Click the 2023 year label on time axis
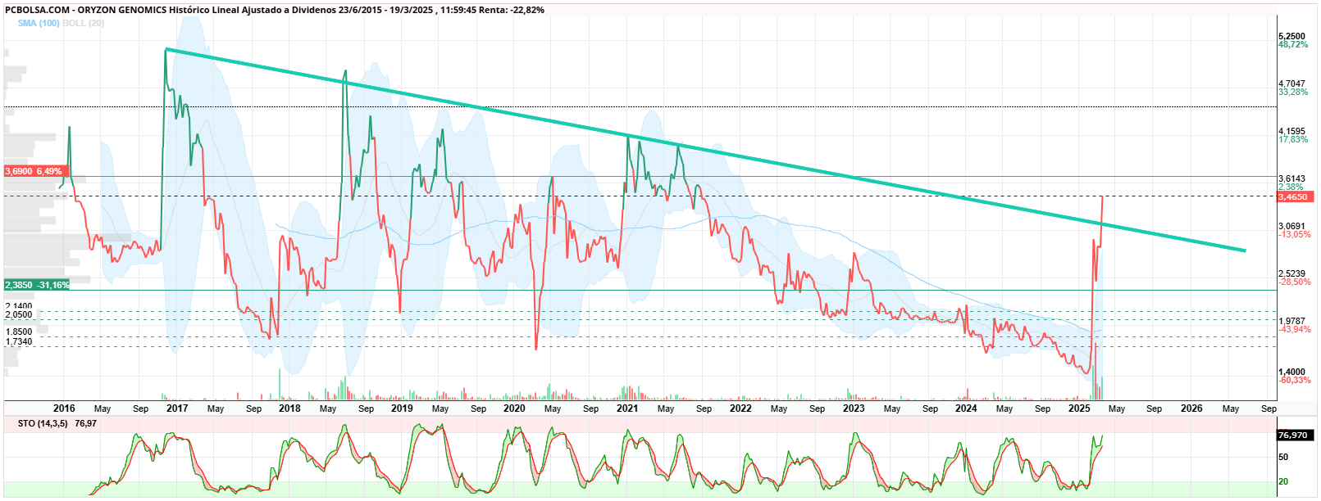 (854, 408)
